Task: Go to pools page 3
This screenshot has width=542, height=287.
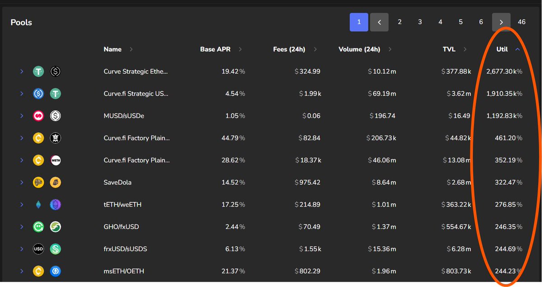Action: 420,22
